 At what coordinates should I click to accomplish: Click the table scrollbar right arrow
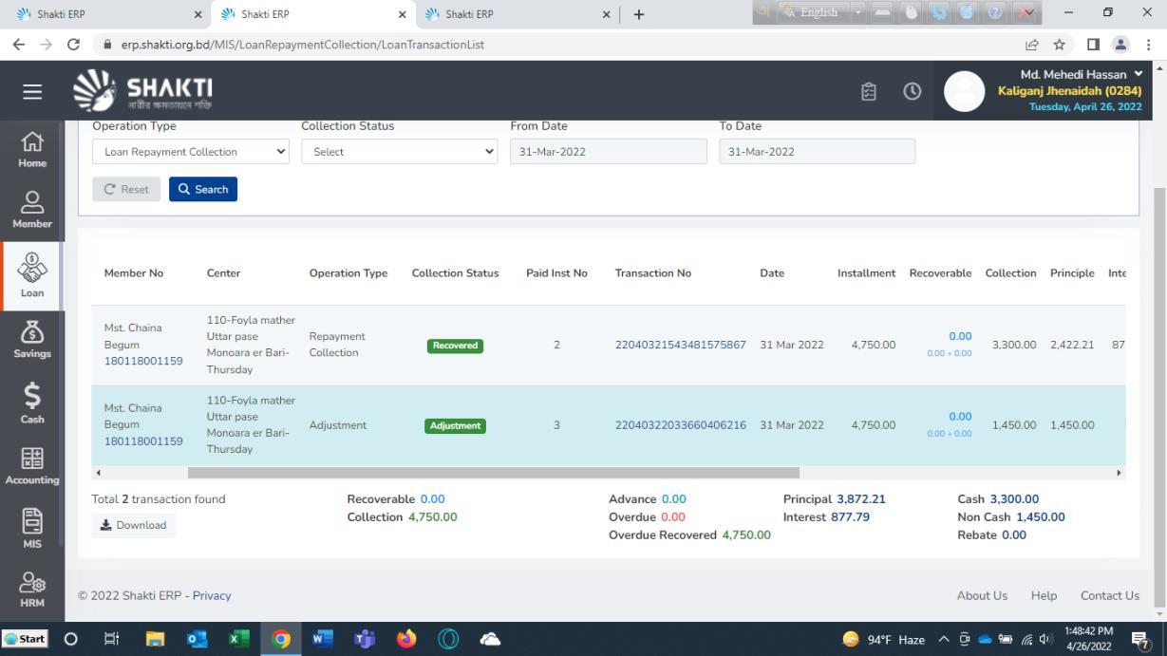(x=1119, y=473)
